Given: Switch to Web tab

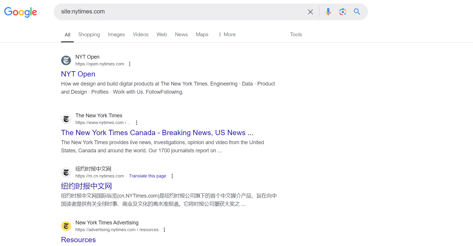Looking at the screenshot, I should click(x=162, y=34).
